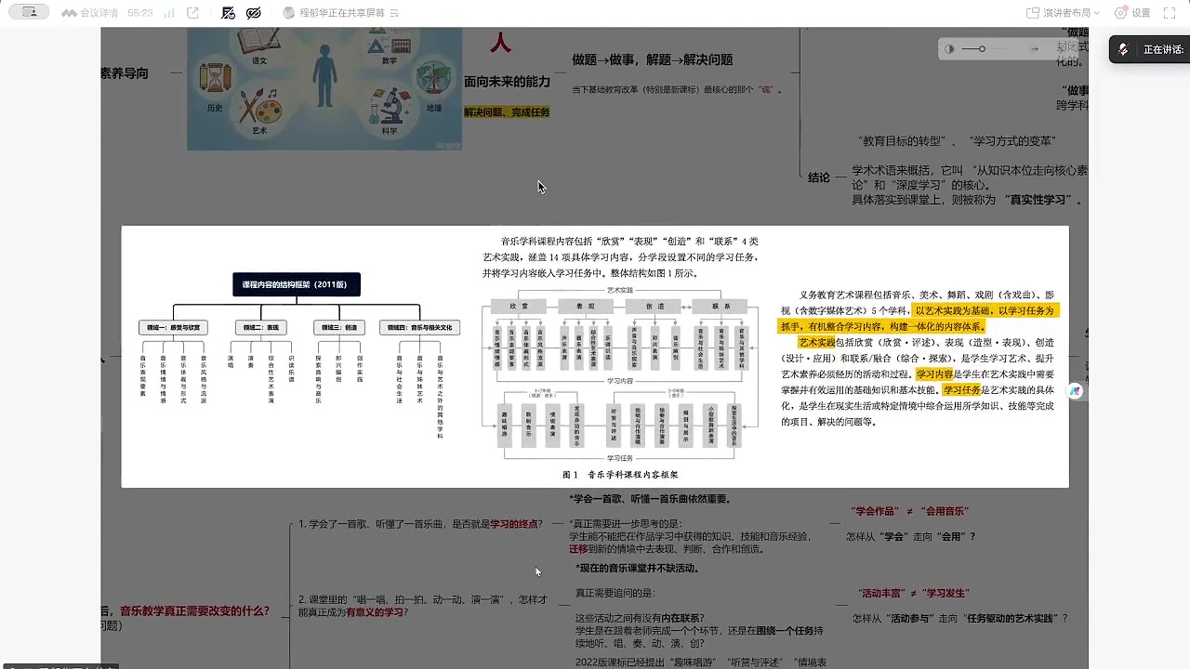Click the 领域四：音乐与相关文化 box
Image resolution: width=1190 pixels, height=669 pixels.
pos(419,327)
